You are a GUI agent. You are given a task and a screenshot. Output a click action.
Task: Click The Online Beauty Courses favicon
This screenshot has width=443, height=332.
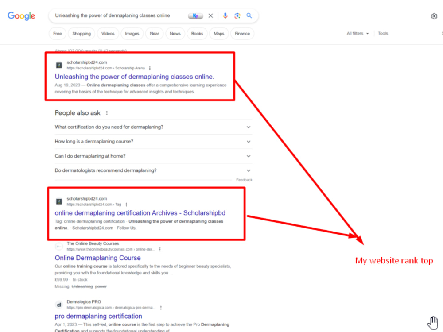(59, 247)
